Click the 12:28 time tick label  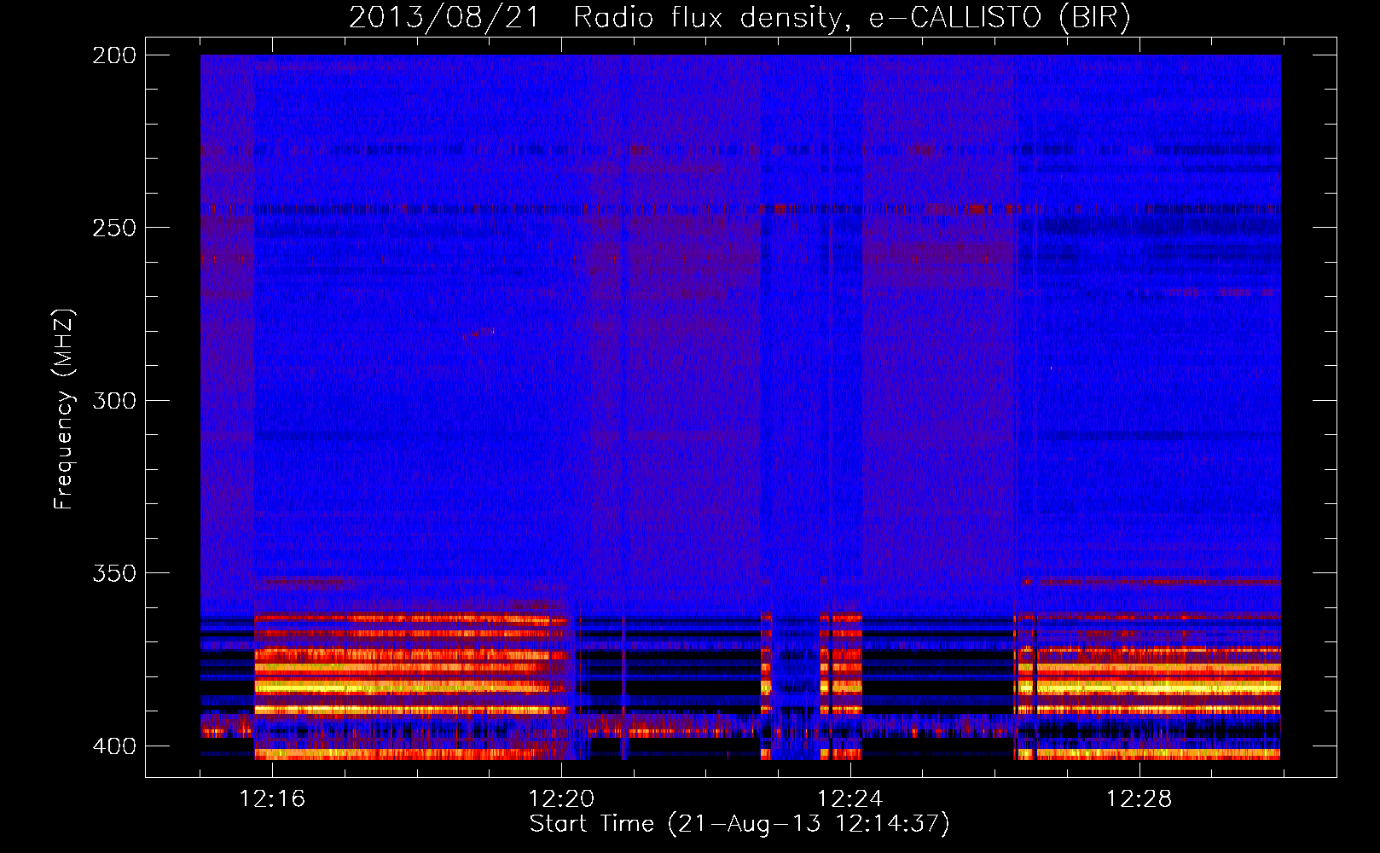point(1139,799)
